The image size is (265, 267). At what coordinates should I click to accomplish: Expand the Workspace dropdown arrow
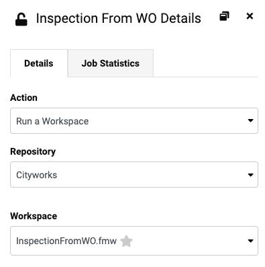pos(250,241)
